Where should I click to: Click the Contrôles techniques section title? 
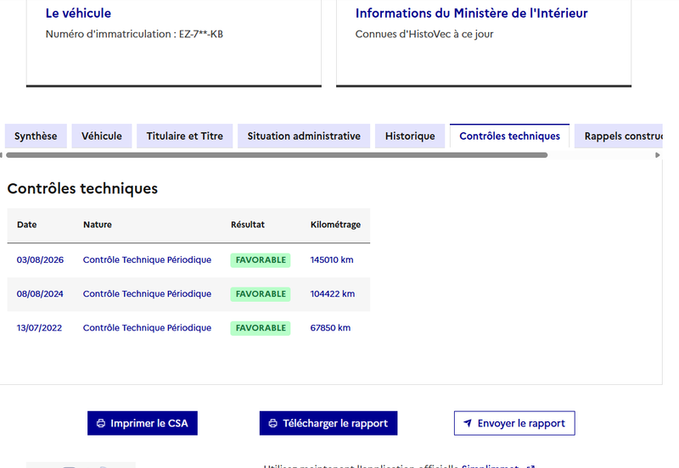pyautogui.click(x=82, y=188)
